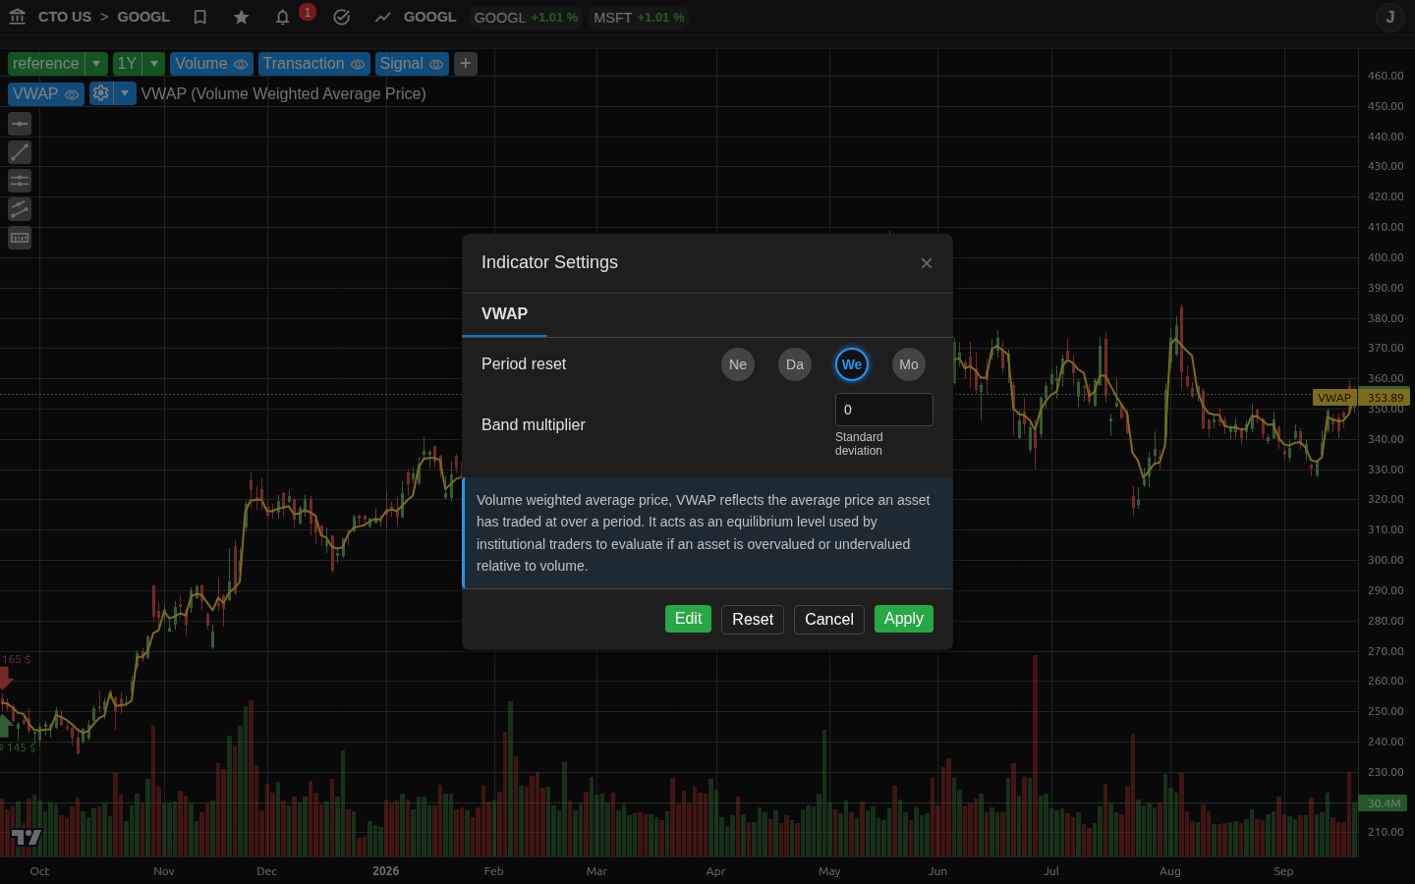The image size is (1415, 884).
Task: Click the J user avatar
Action: tap(1390, 17)
